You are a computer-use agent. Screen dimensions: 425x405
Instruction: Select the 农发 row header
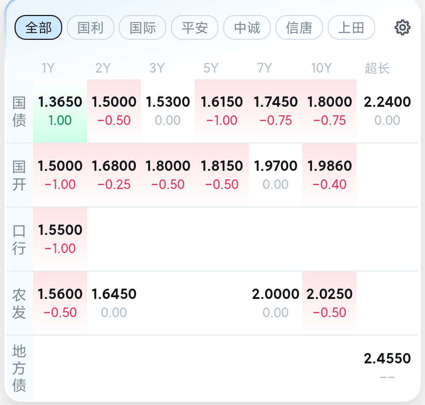(19, 304)
